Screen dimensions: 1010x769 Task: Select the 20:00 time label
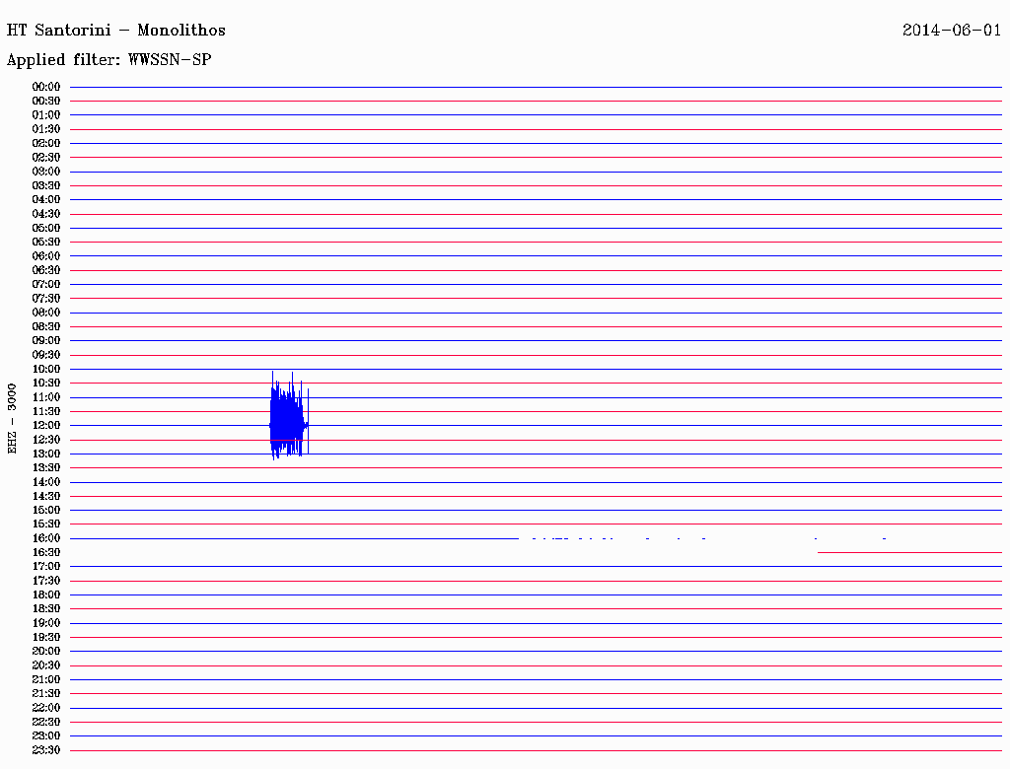(x=46, y=651)
